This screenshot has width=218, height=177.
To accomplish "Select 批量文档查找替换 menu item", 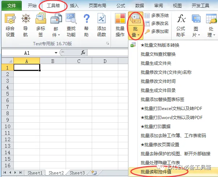I will point(173,54).
